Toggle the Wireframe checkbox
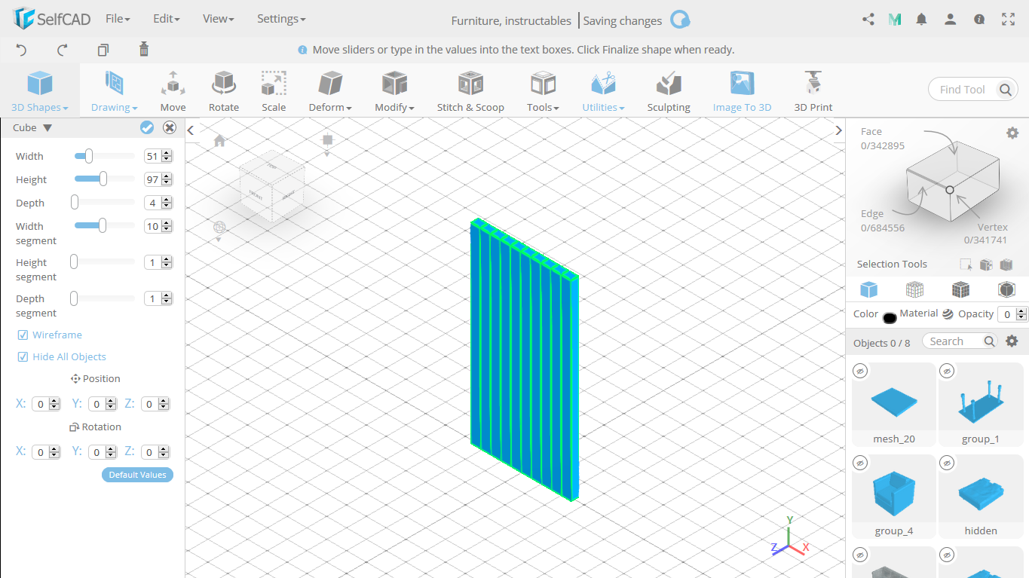 pyautogui.click(x=23, y=335)
